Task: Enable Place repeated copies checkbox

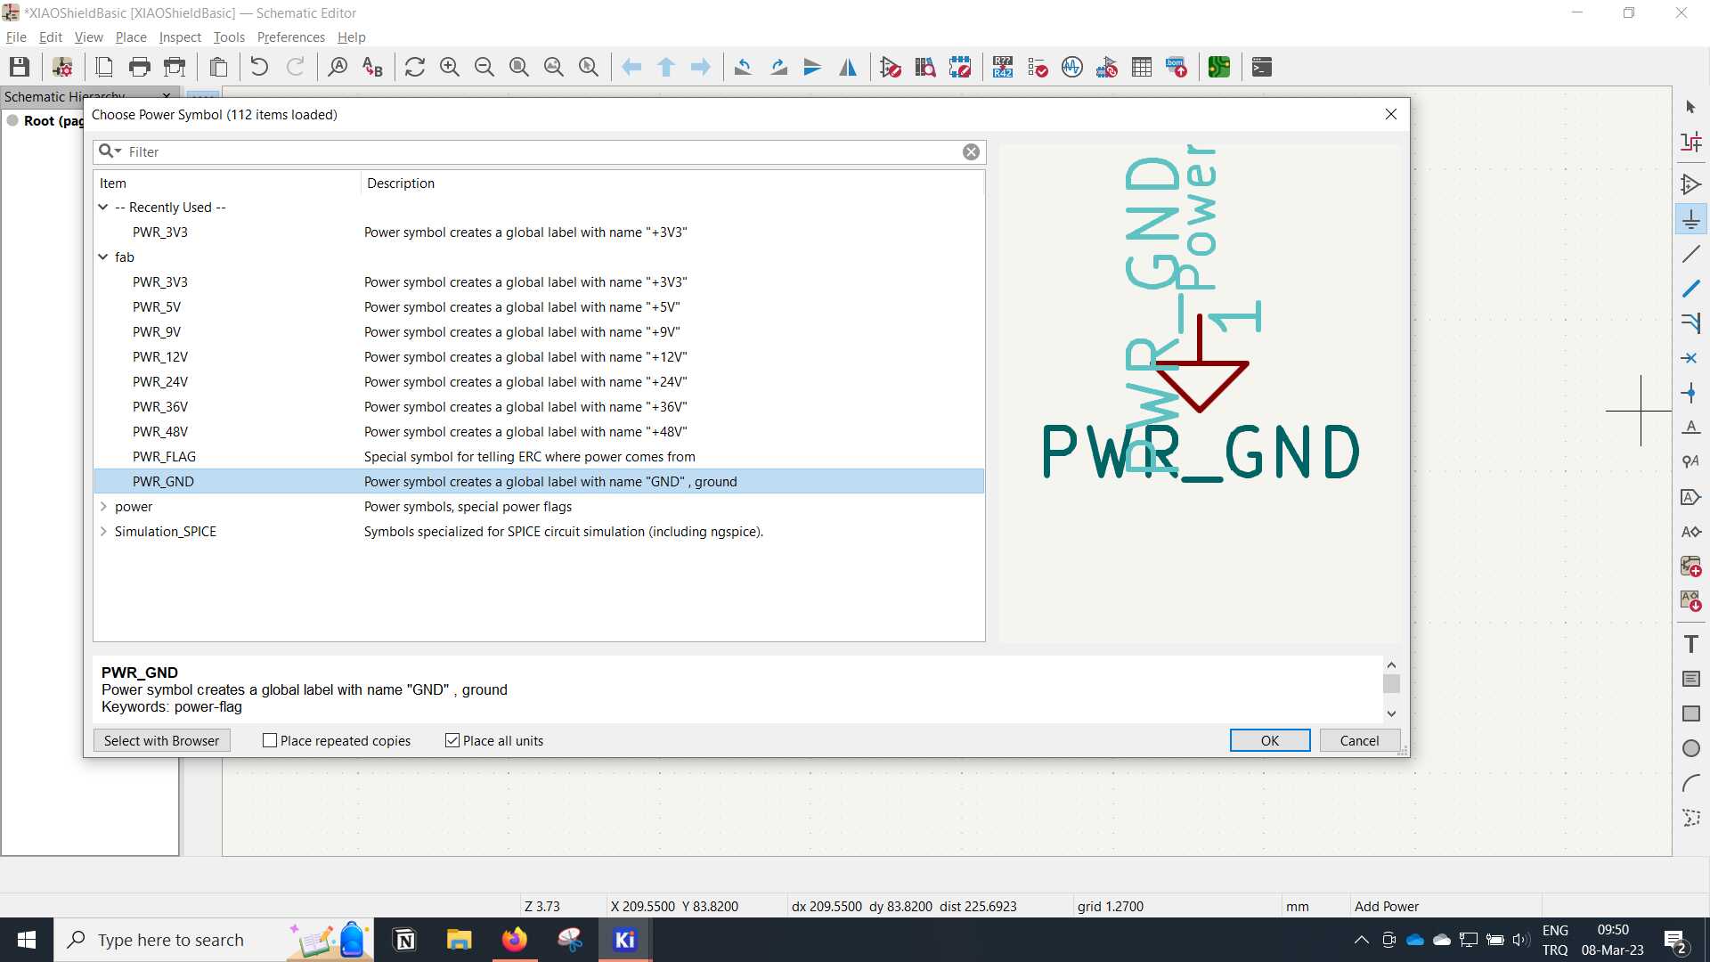Action: tap(269, 740)
